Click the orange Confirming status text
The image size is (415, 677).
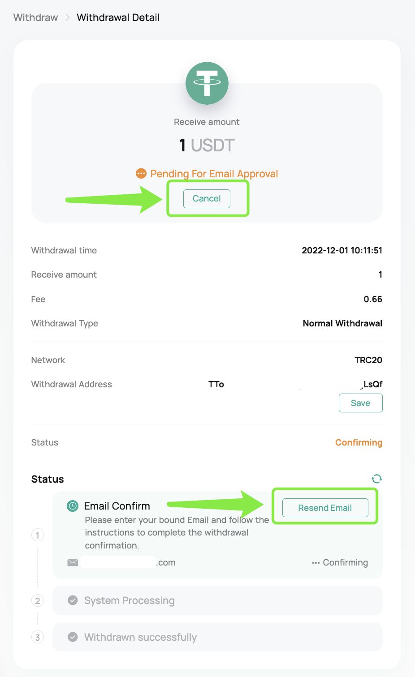point(359,442)
